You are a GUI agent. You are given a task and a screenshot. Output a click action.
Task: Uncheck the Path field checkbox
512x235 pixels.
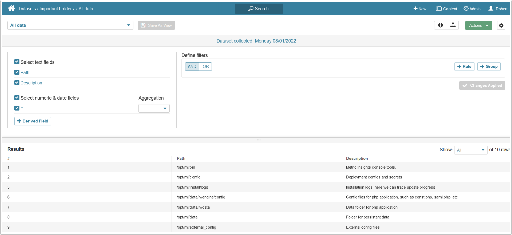click(x=17, y=72)
